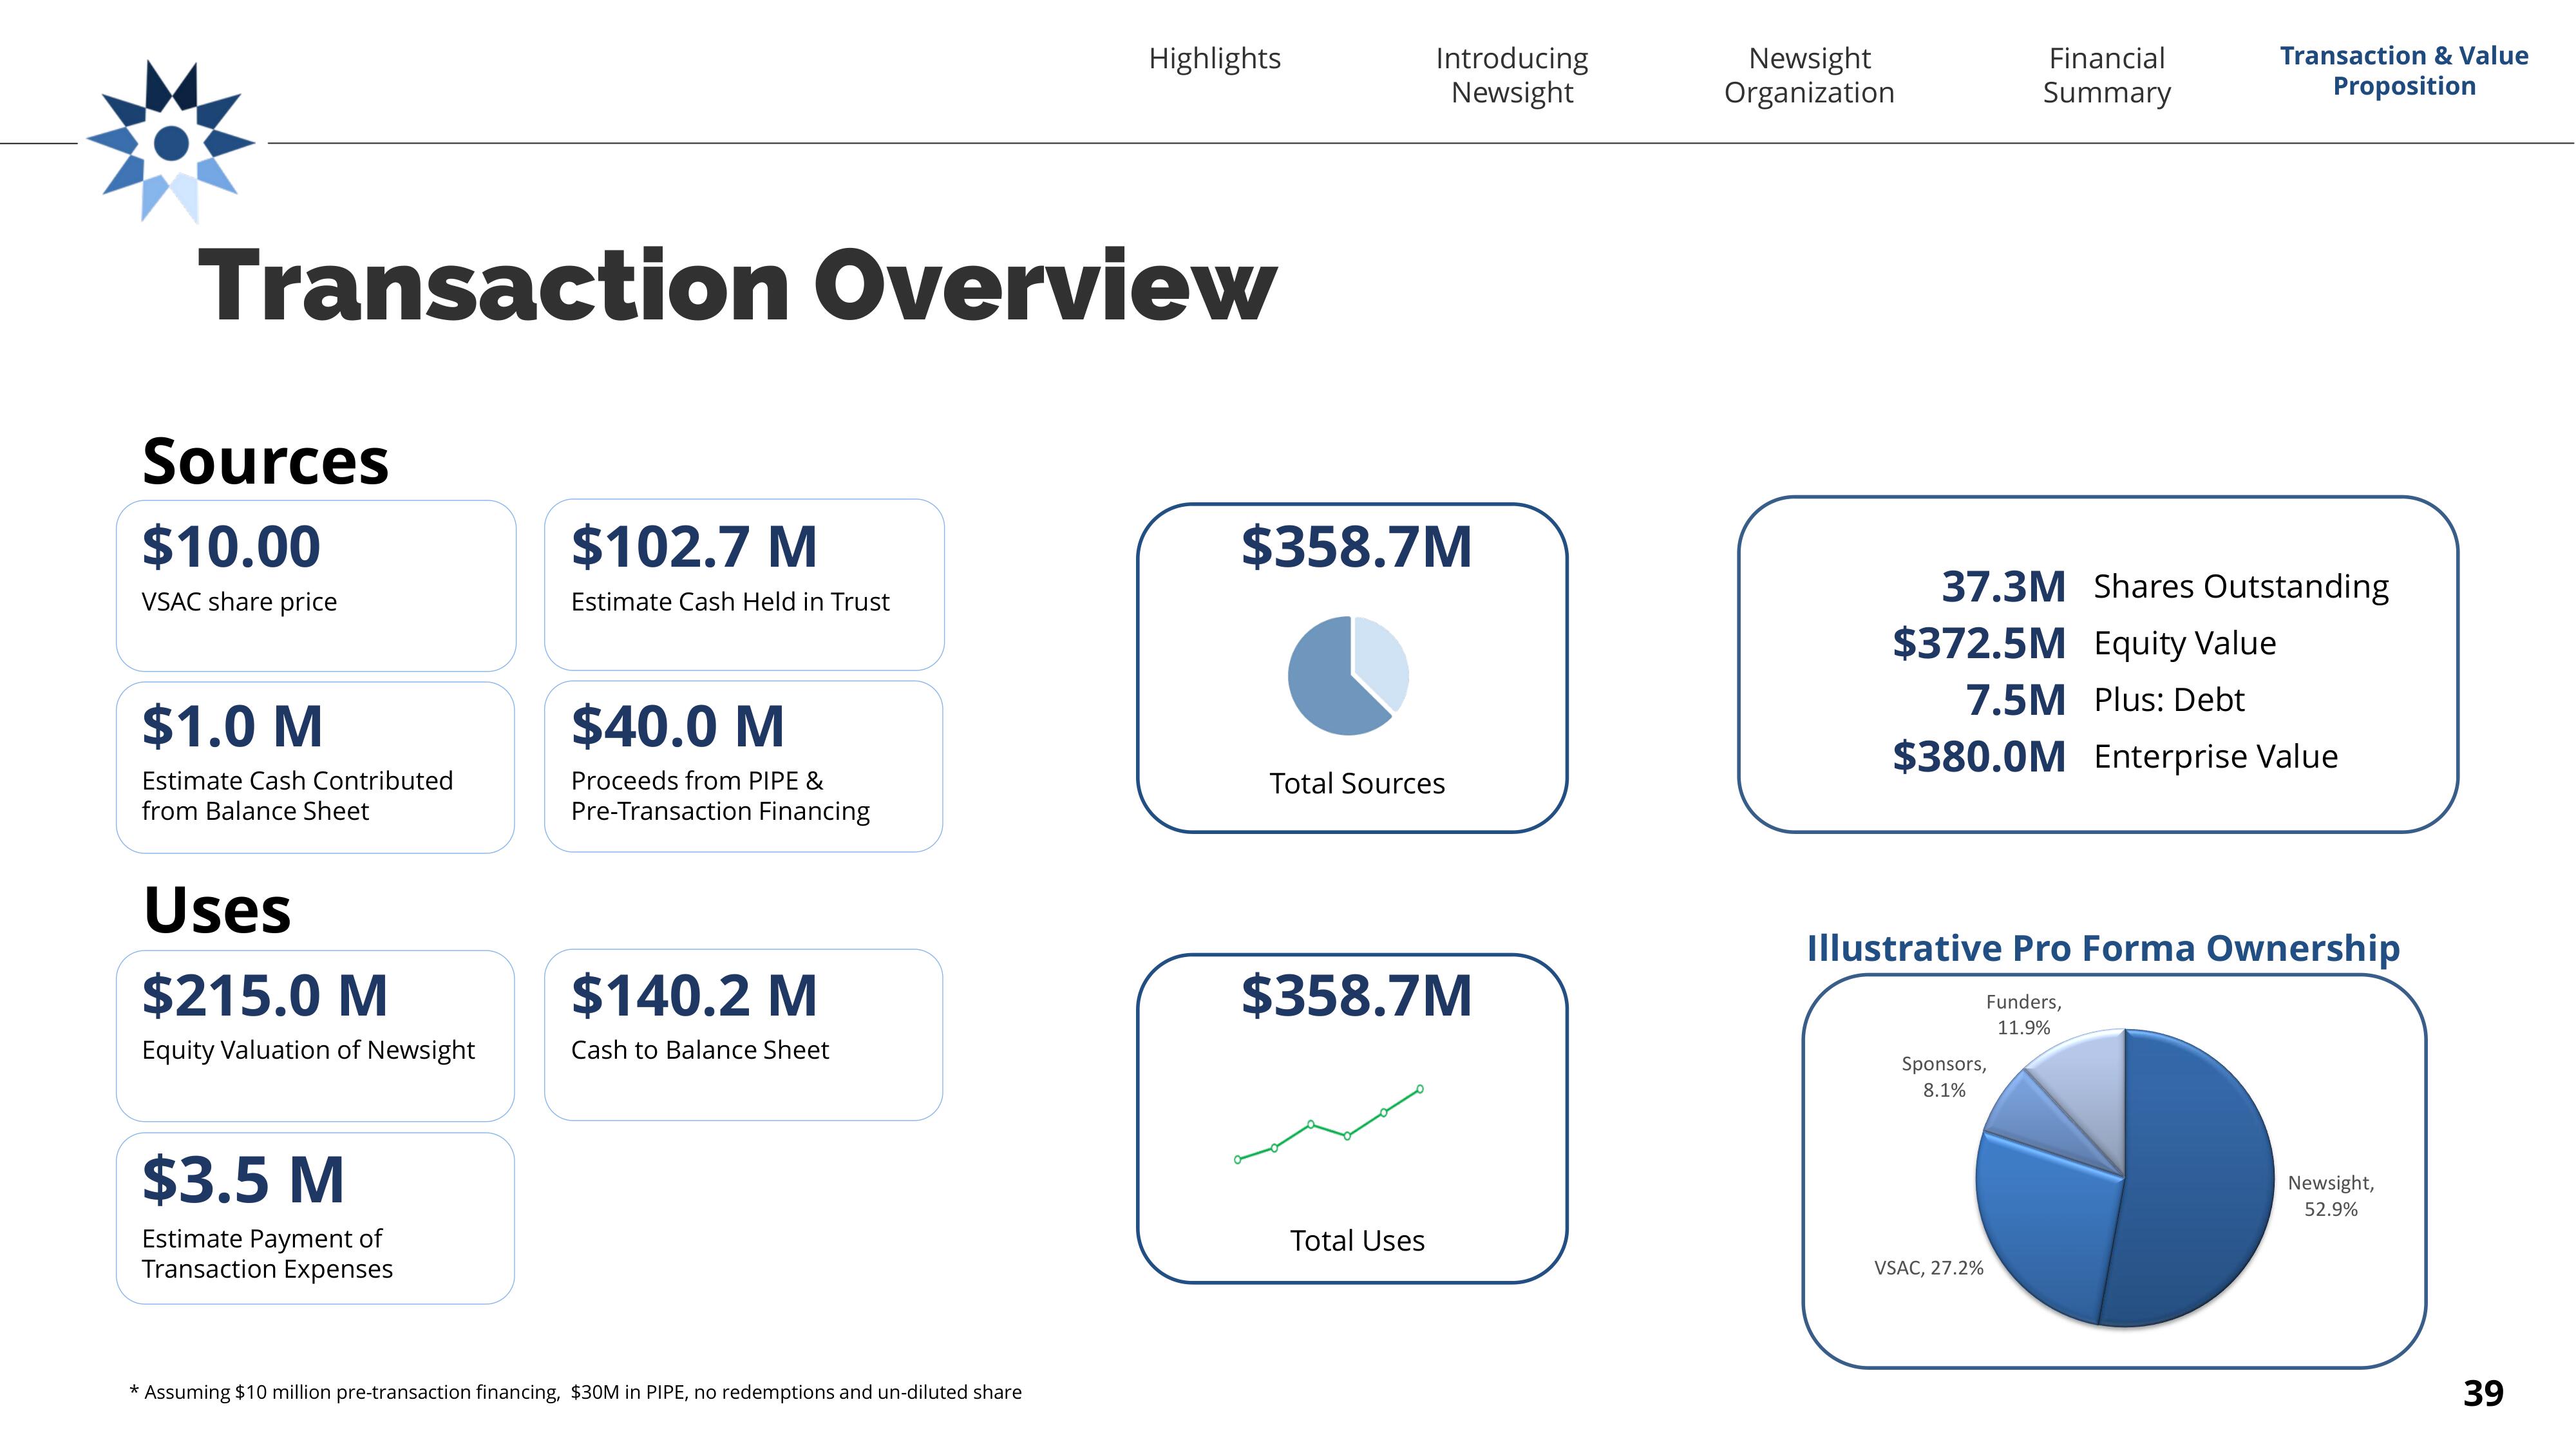Viewport: 2576px width, 1449px height.
Task: Select the $10.00 VSAC share price value
Action: pos(231,547)
